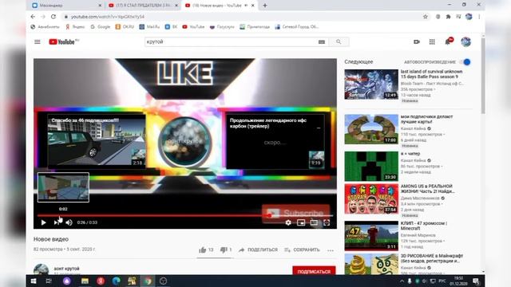Open the Госуслуги bookmark
Viewport: 511px width, 287px height.
(x=222, y=26)
